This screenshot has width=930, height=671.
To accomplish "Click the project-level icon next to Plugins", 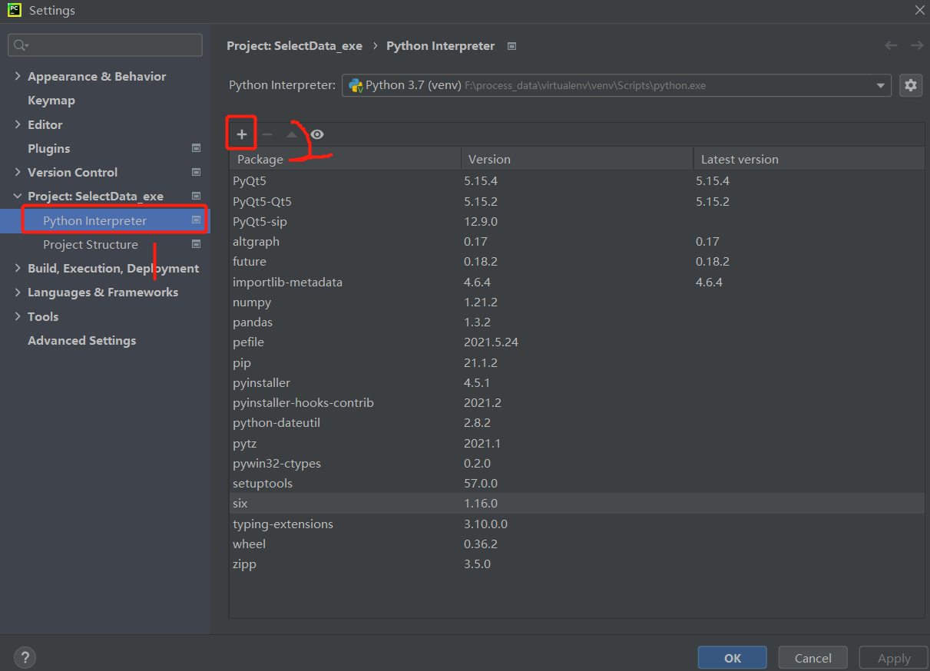I will [196, 148].
